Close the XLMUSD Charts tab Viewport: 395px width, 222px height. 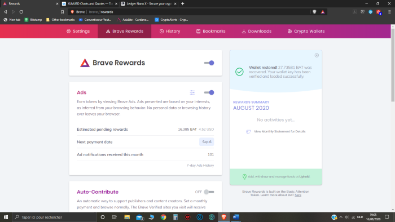point(116,4)
